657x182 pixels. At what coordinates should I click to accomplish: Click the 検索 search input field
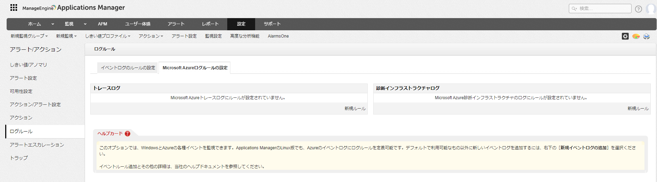coord(603,9)
